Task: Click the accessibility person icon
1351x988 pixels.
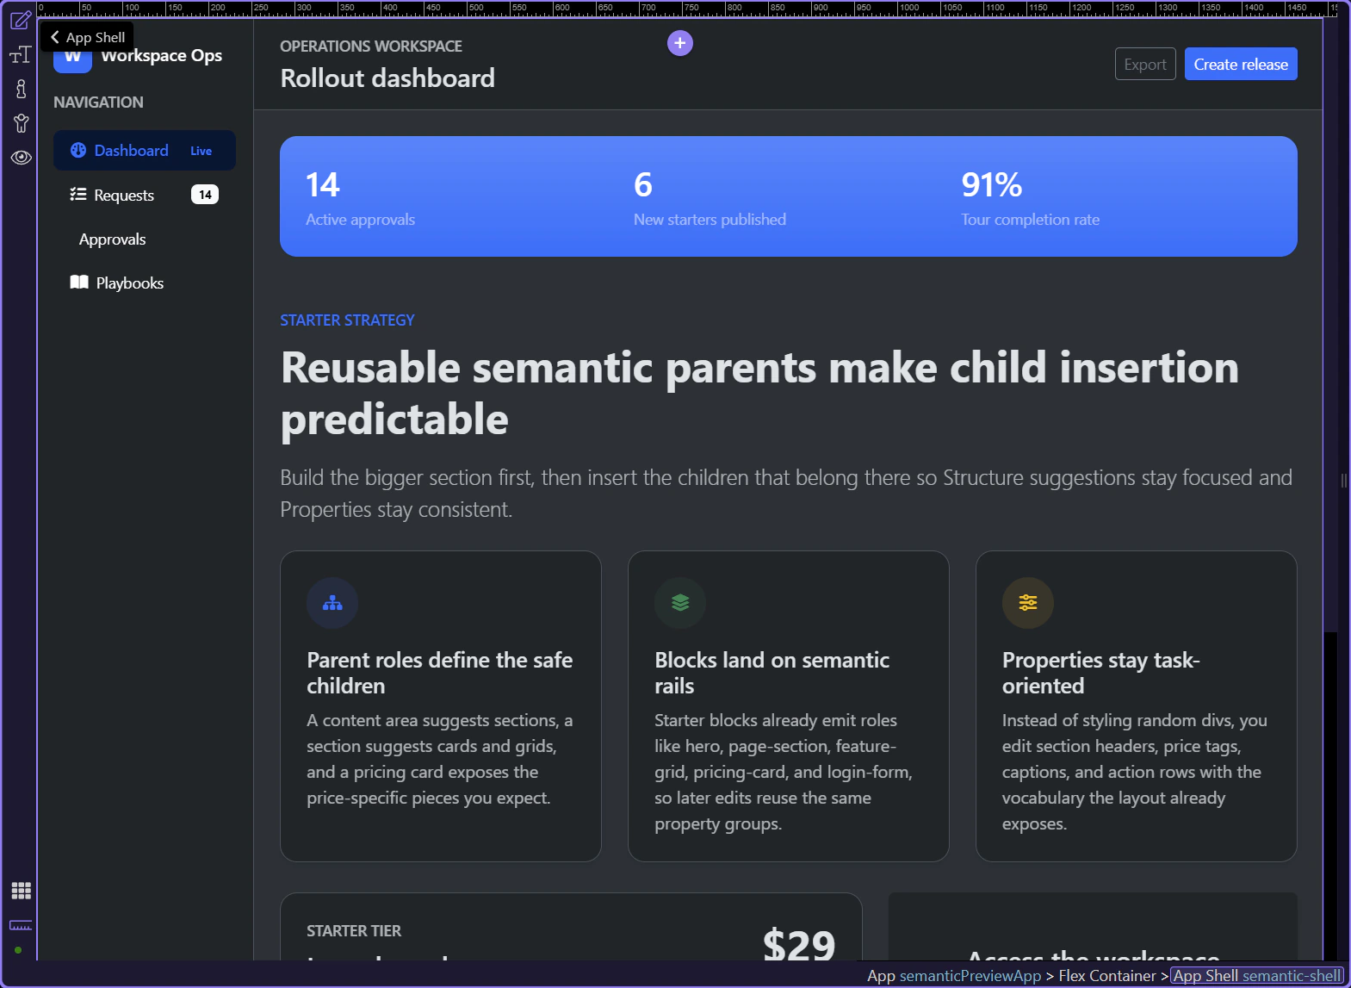Action: click(21, 123)
